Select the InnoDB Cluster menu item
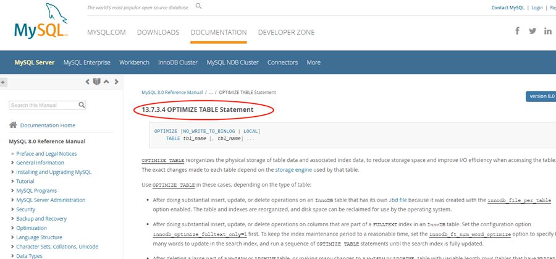This screenshot has height=259, width=556. click(x=177, y=62)
